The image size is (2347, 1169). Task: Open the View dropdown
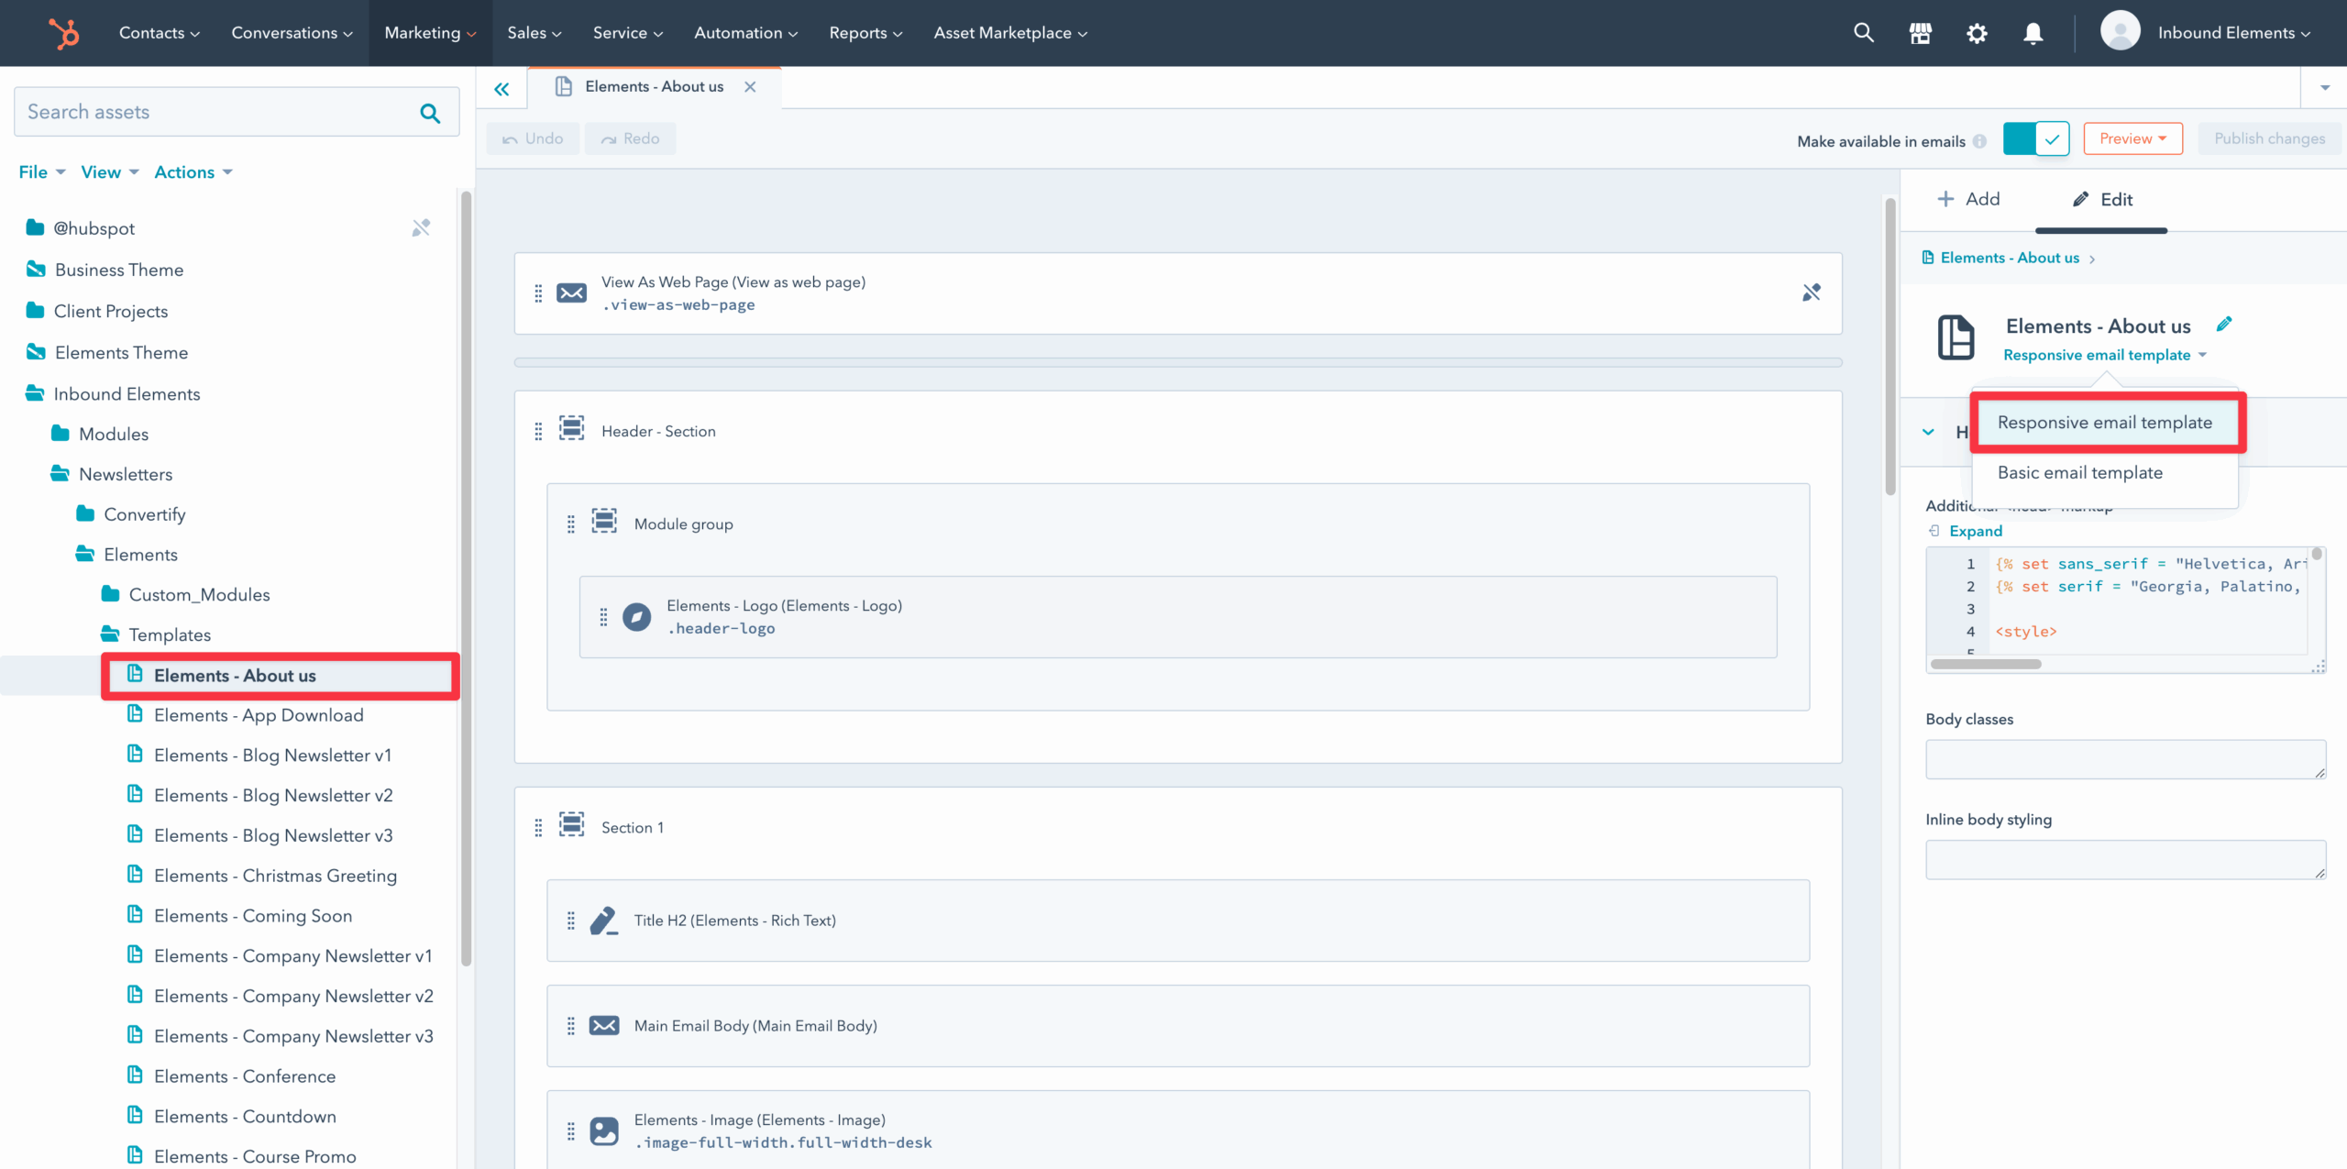coord(110,172)
